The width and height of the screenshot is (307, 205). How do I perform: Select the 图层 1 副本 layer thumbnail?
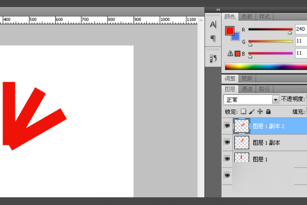[242, 142]
